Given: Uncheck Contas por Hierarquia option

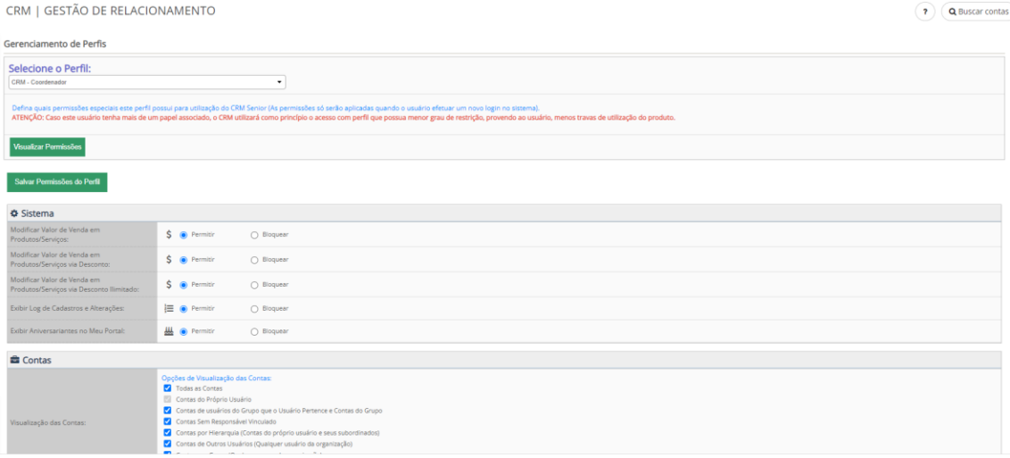Looking at the screenshot, I should 168,432.
